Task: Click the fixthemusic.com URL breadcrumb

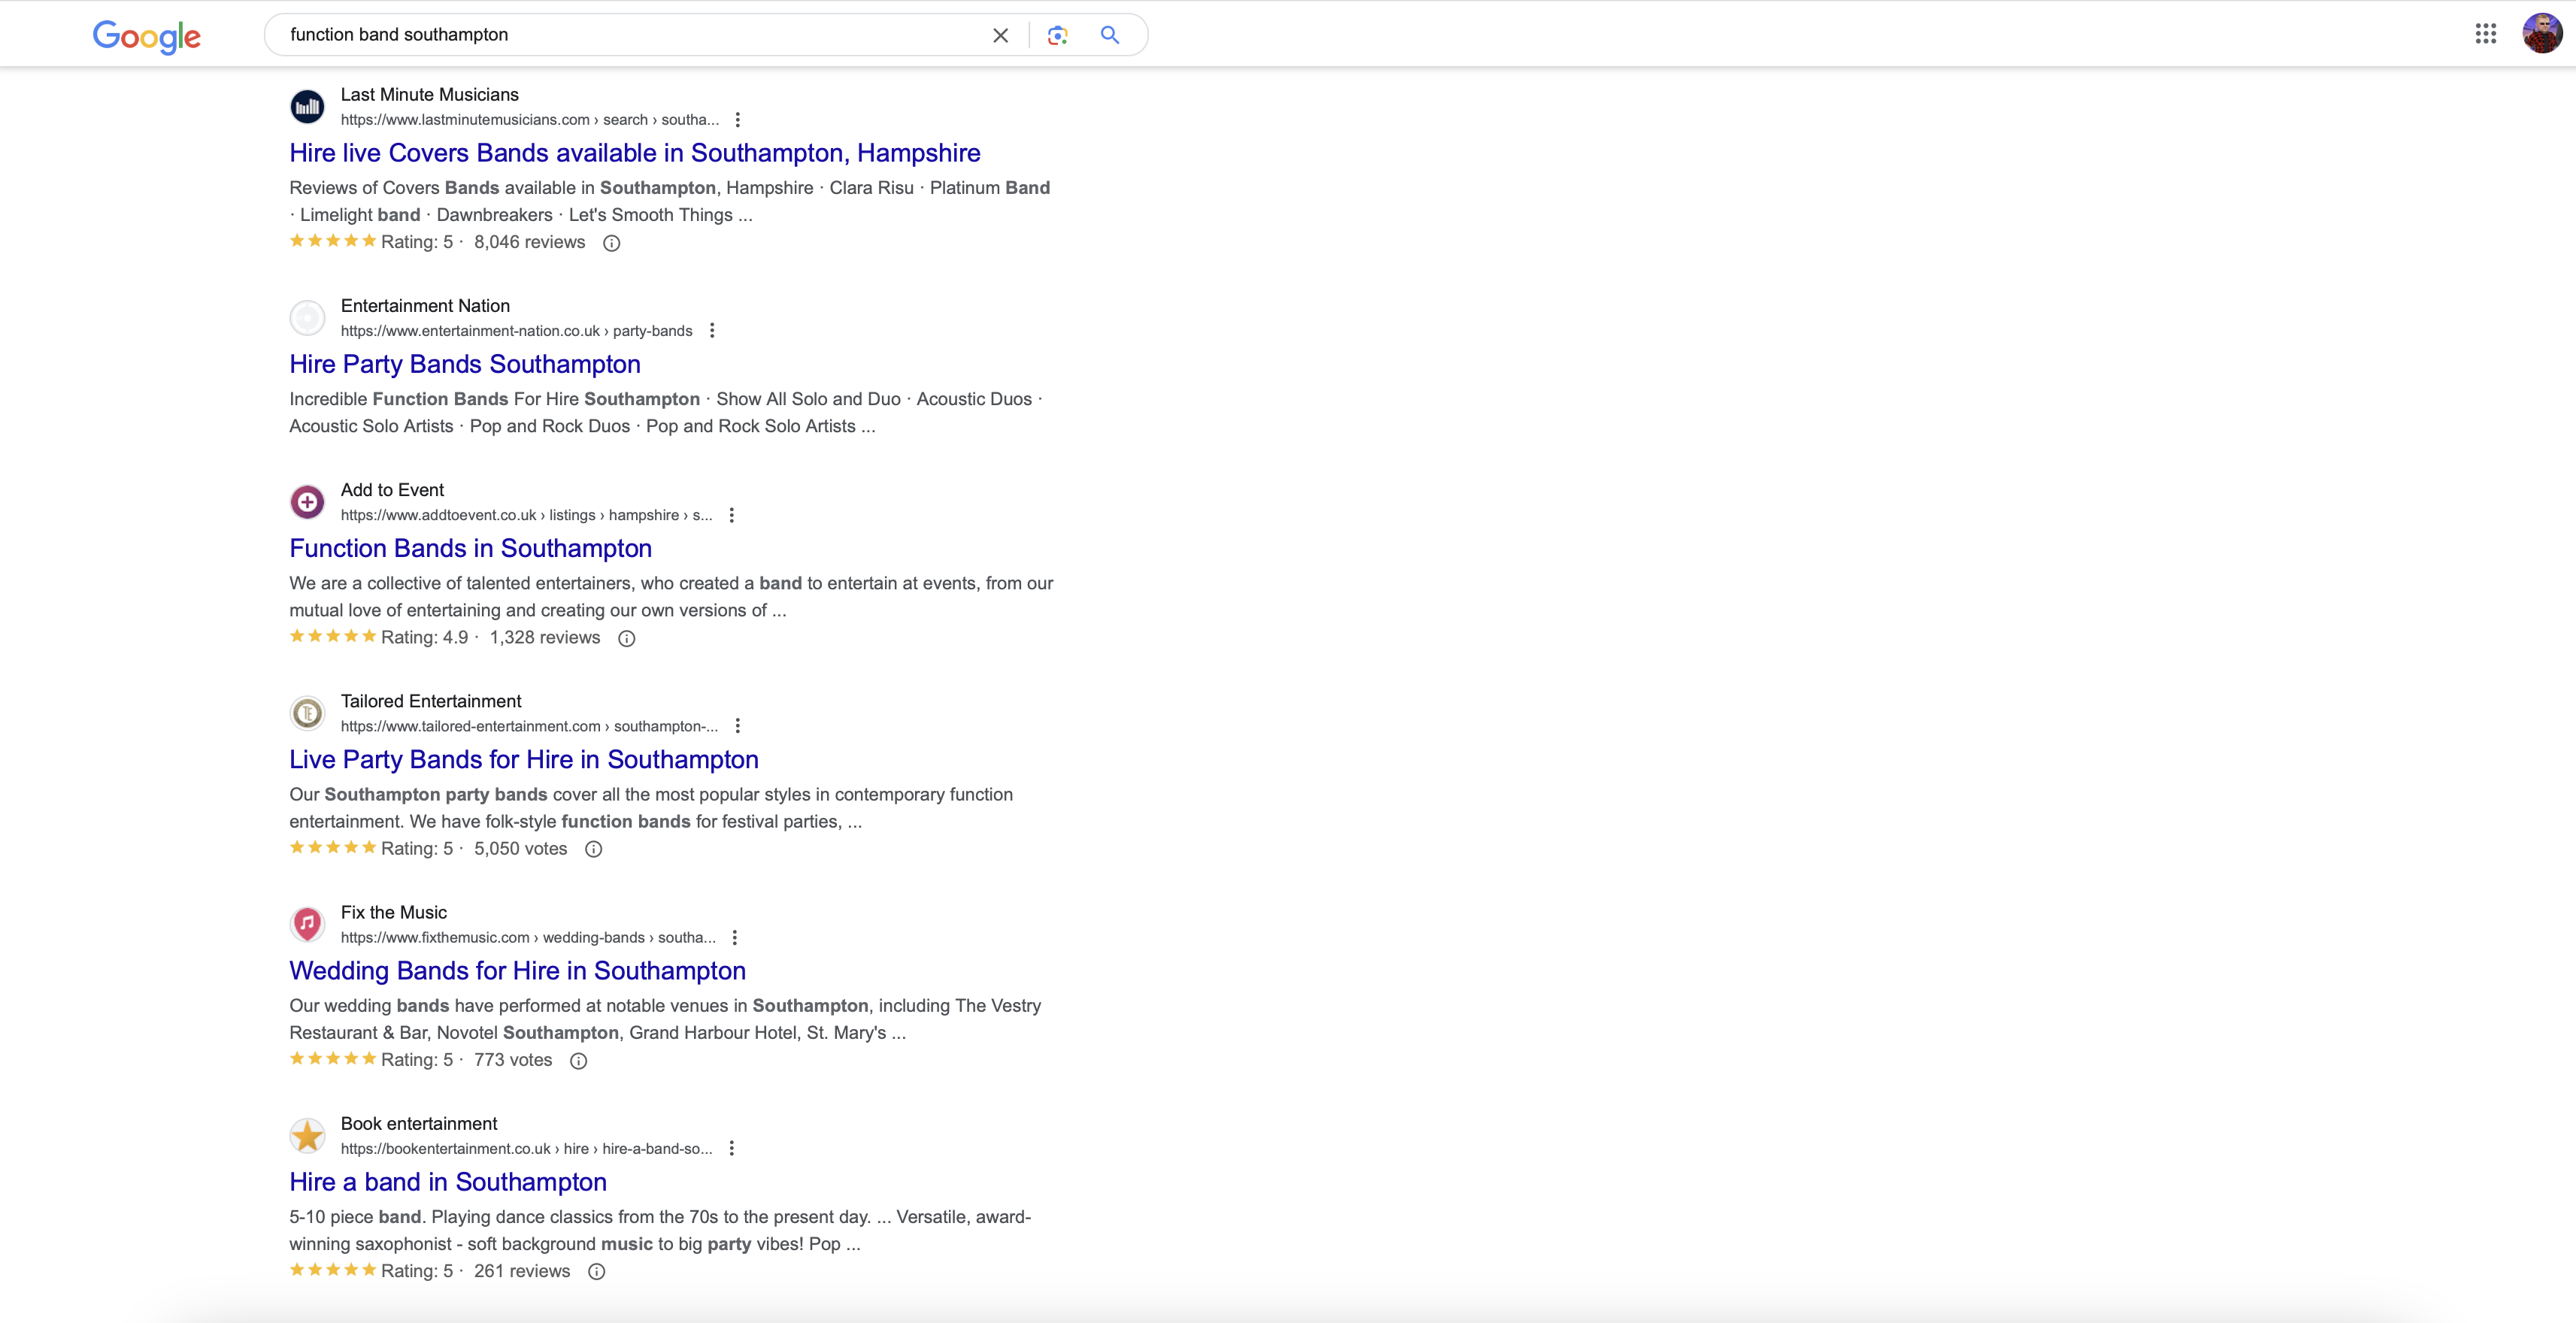Action: tap(528, 938)
